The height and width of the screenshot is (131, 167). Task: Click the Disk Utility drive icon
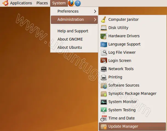click(104, 28)
